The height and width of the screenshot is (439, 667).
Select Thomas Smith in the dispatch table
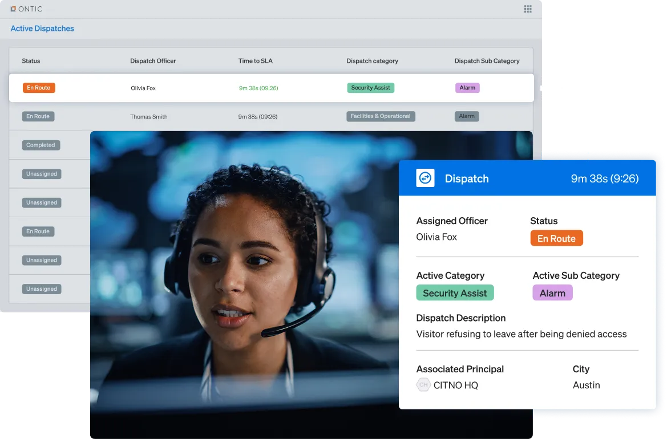[149, 117]
